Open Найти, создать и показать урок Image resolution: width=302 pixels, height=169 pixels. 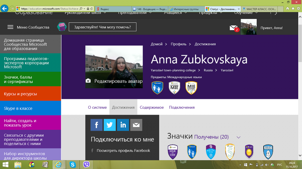(x=30, y=123)
